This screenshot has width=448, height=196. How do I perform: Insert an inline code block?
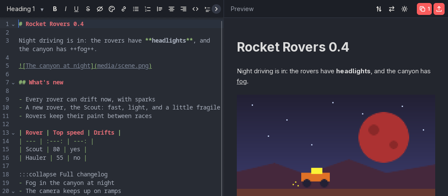click(x=195, y=9)
